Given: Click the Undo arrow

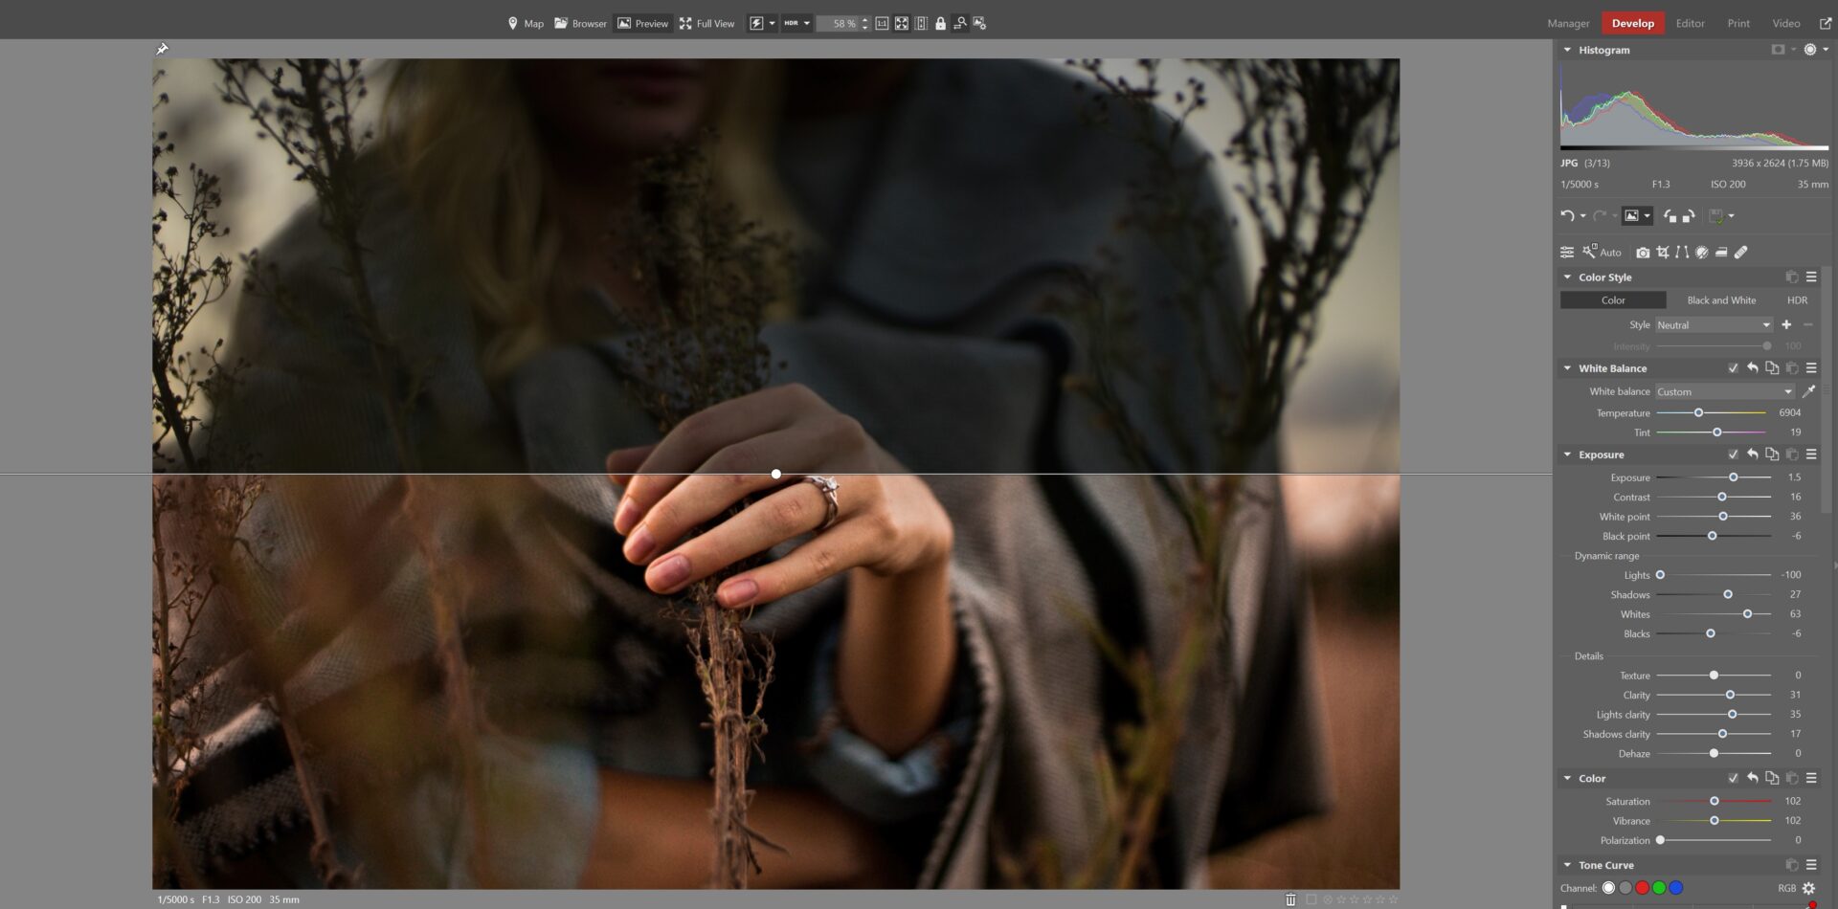Looking at the screenshot, I should [1567, 215].
